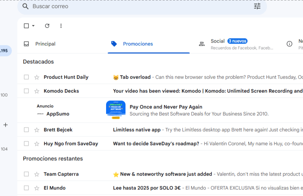Select the Product Hunt Daily email checkbox
Viewport: 303px width, 196px height.
coord(26,77)
